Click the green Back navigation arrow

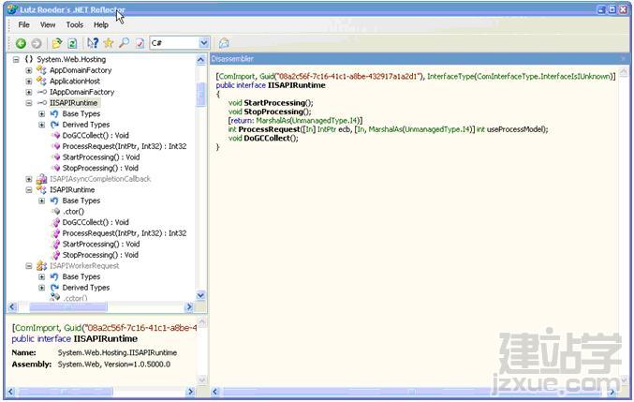[x=21, y=43]
